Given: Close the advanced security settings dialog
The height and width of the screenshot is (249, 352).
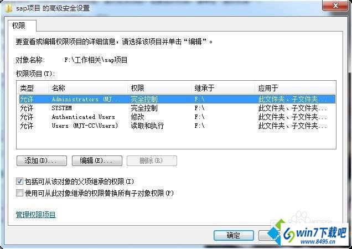Looking at the screenshot, I should (x=335, y=6).
